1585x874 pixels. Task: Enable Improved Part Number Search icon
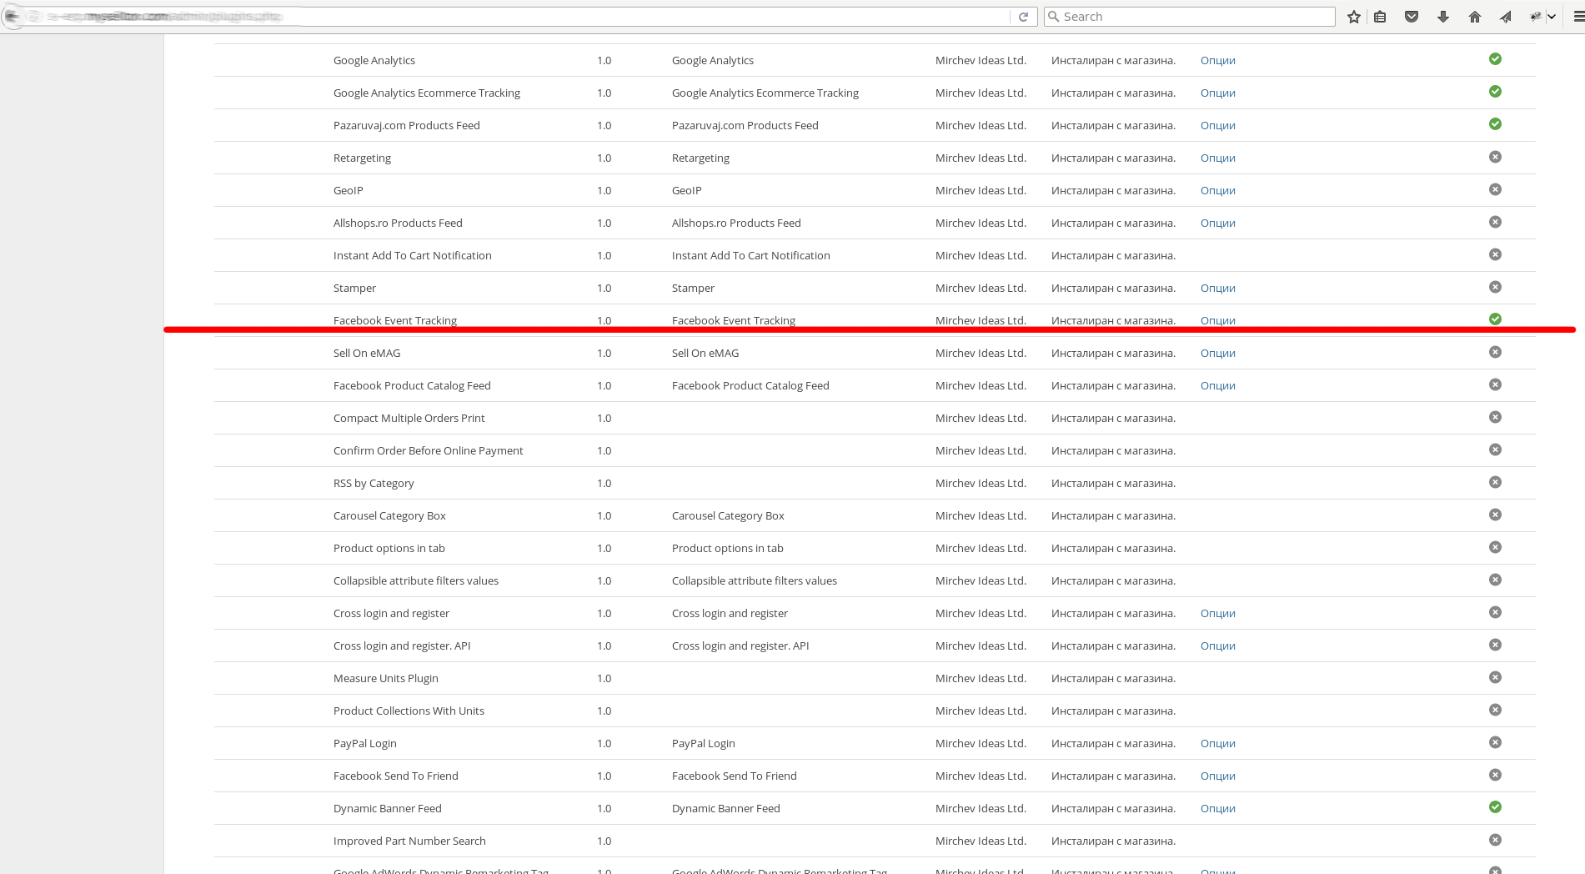(1495, 840)
